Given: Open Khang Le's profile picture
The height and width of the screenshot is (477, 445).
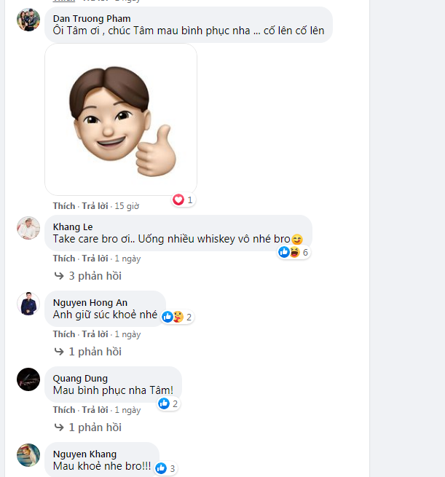Looking at the screenshot, I should click(28, 228).
